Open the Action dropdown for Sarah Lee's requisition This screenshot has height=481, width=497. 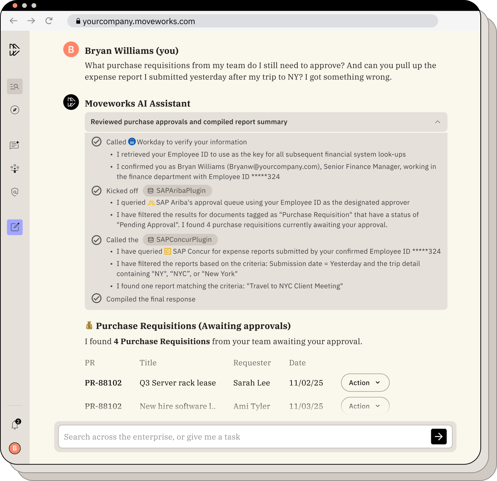365,383
